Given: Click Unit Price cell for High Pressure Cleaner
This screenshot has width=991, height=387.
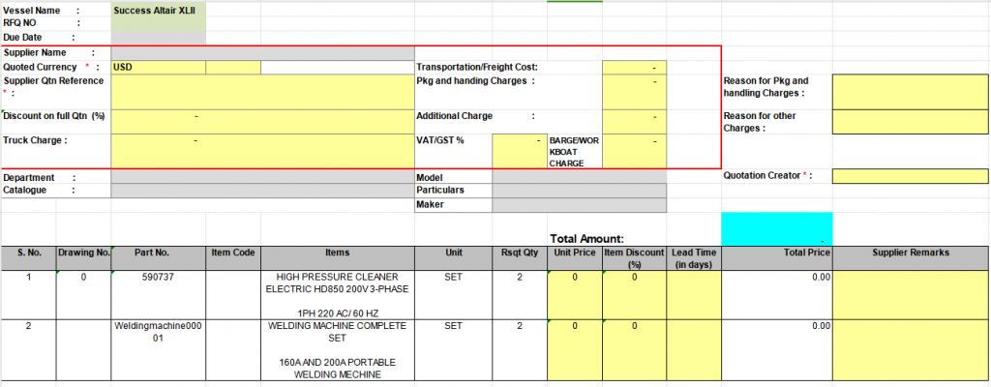Looking at the screenshot, I should pyautogui.click(x=574, y=294).
